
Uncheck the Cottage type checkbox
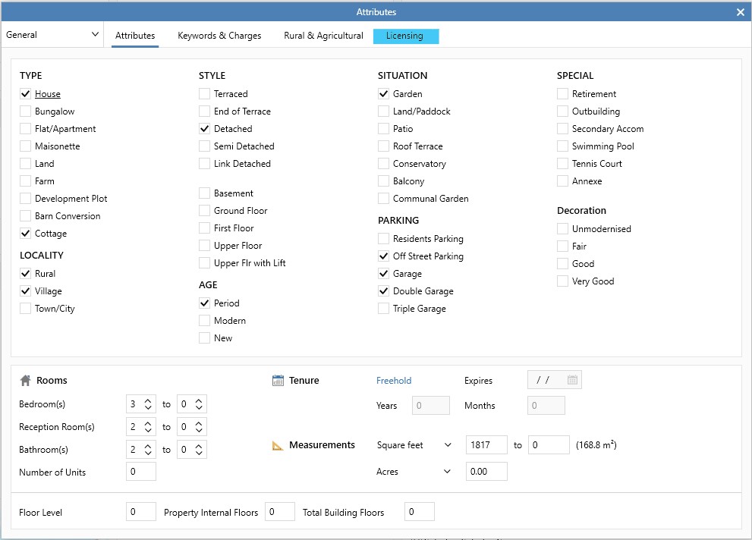26,234
